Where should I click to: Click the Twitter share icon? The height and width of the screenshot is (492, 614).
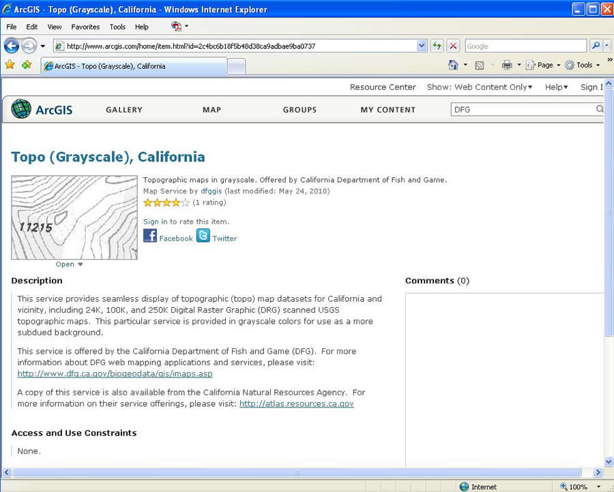tap(203, 236)
